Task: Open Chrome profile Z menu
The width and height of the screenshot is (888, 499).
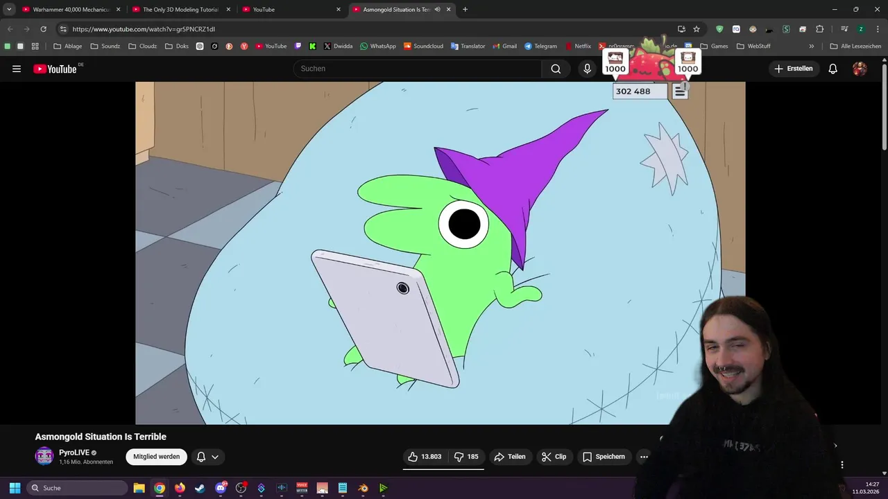Action: (x=861, y=29)
